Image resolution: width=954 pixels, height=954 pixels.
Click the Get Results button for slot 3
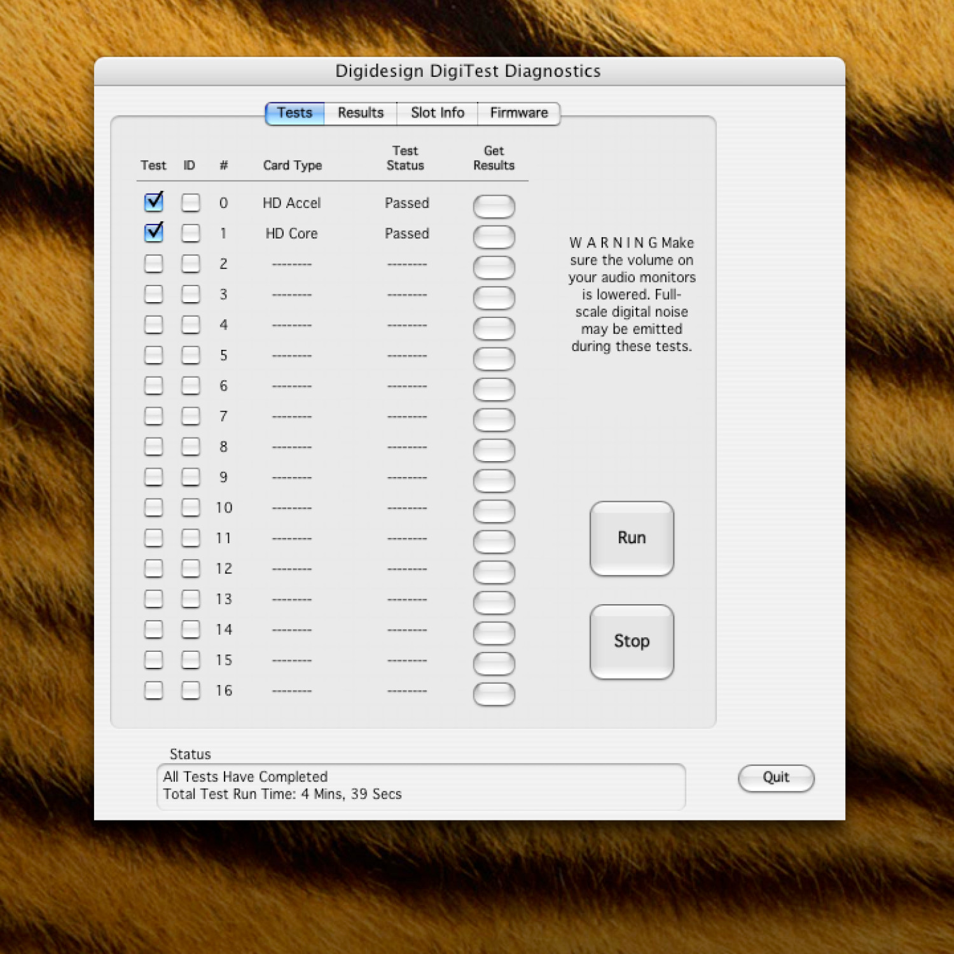coord(494,298)
